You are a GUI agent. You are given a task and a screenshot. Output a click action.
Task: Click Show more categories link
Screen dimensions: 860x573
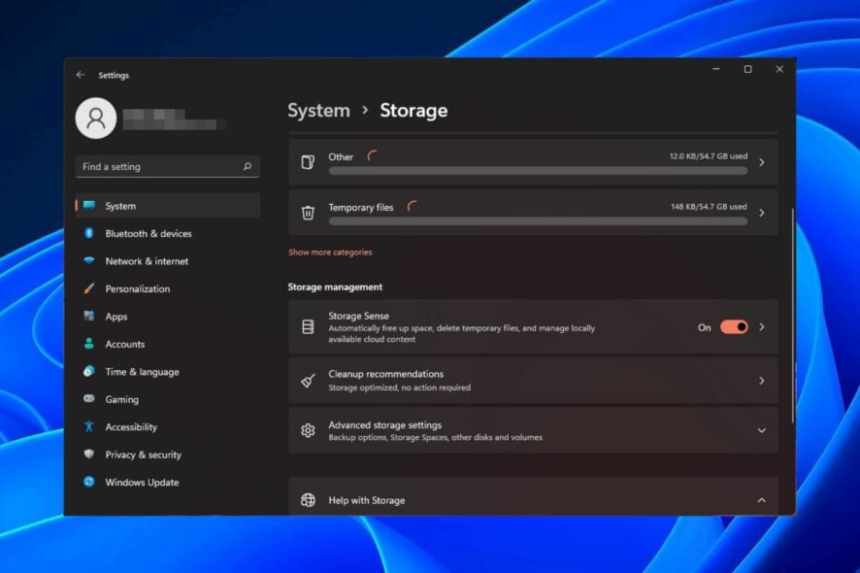pos(330,253)
